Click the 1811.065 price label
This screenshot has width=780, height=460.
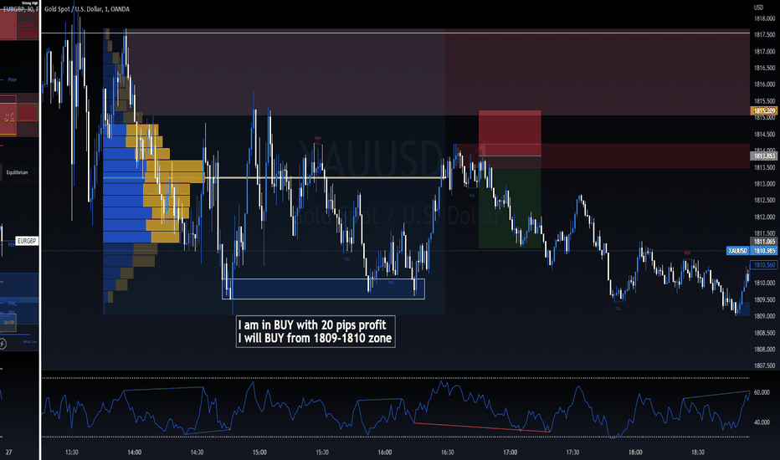tap(764, 242)
